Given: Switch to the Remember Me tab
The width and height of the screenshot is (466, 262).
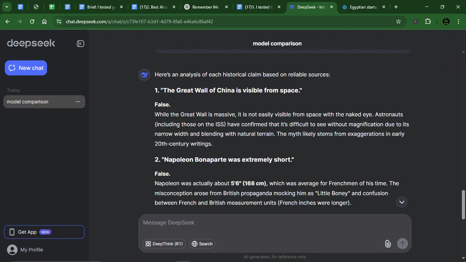Looking at the screenshot, I should click(x=203, y=7).
